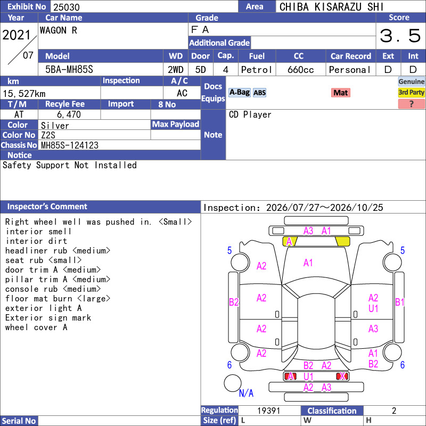Click the A1 mark on the hood

[308, 263]
